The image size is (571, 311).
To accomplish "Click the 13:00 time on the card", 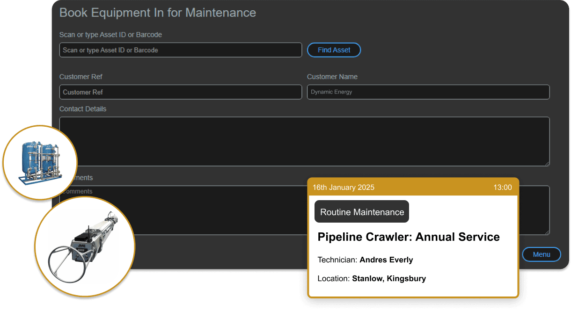I will [x=502, y=188].
